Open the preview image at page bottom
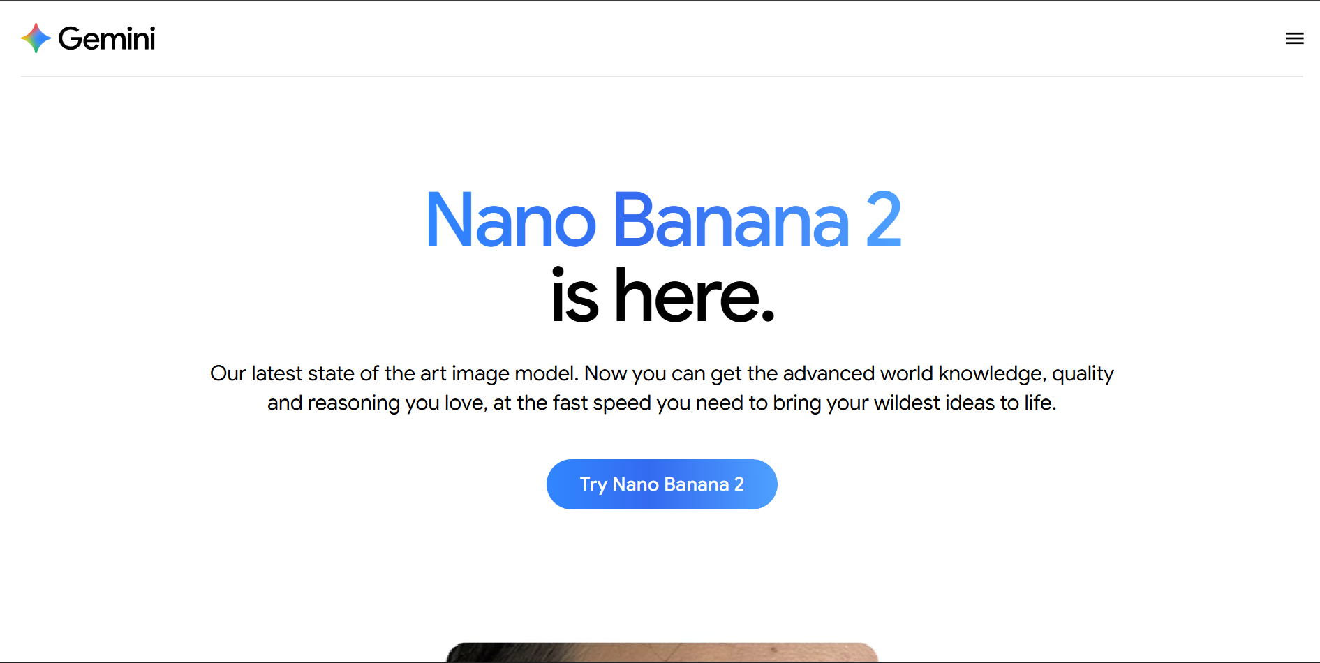The width and height of the screenshot is (1320, 663). tap(662, 653)
